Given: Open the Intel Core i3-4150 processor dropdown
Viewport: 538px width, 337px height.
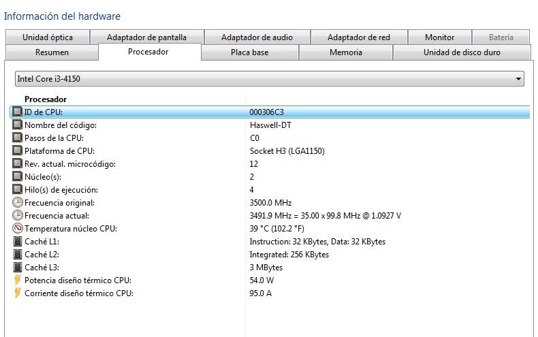Looking at the screenshot, I should coord(270,79).
